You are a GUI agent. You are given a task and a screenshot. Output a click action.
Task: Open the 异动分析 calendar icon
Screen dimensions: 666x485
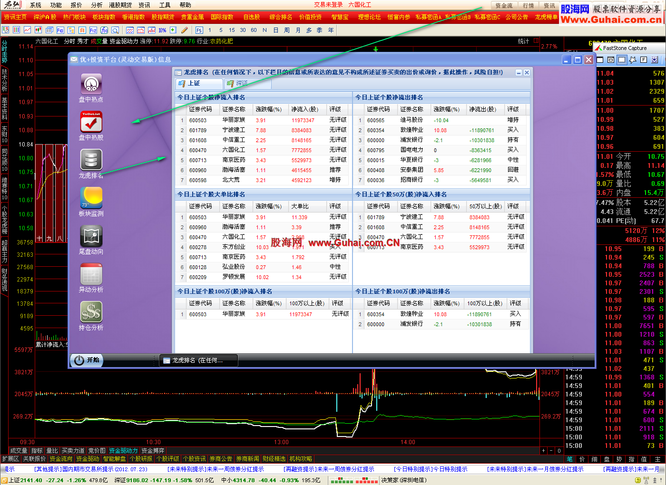coord(91,274)
